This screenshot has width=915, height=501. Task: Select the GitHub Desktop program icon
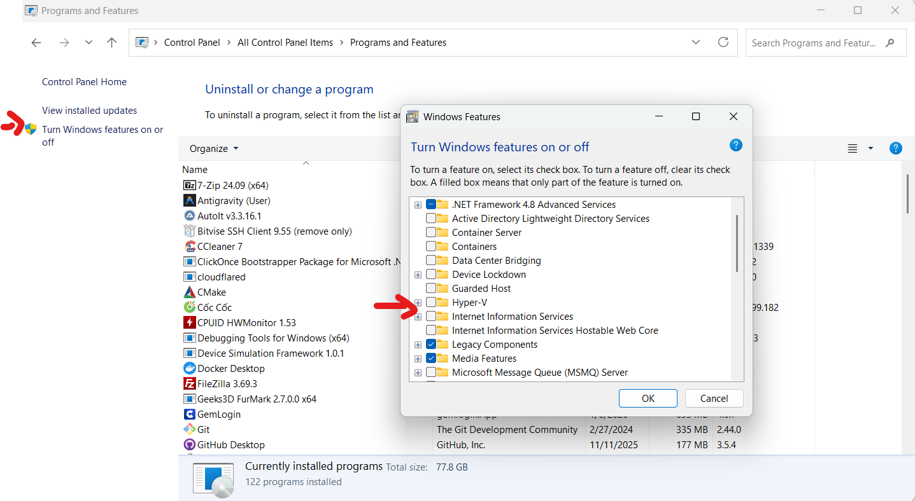click(x=189, y=445)
